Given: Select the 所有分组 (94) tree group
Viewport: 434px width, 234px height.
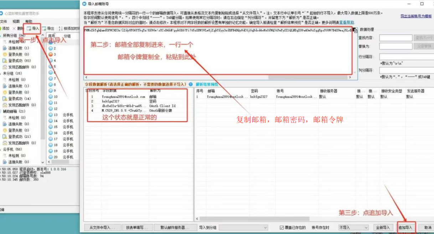Looking at the screenshot, I should coord(14,36).
